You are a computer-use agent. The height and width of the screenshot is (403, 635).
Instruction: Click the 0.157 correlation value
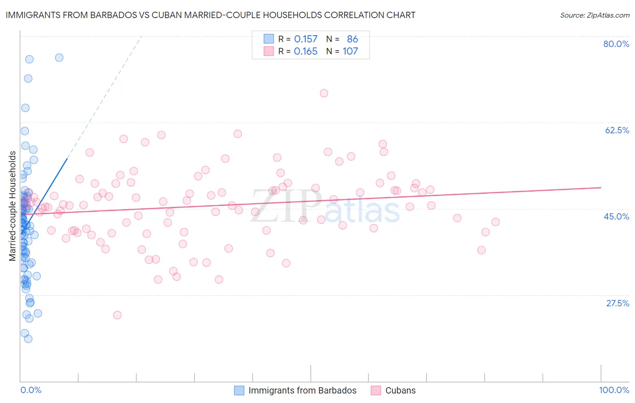[x=306, y=39]
